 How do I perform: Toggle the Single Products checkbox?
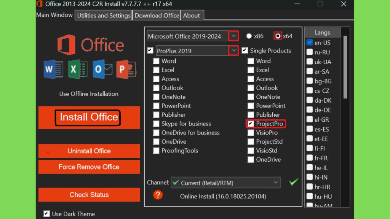click(x=245, y=51)
